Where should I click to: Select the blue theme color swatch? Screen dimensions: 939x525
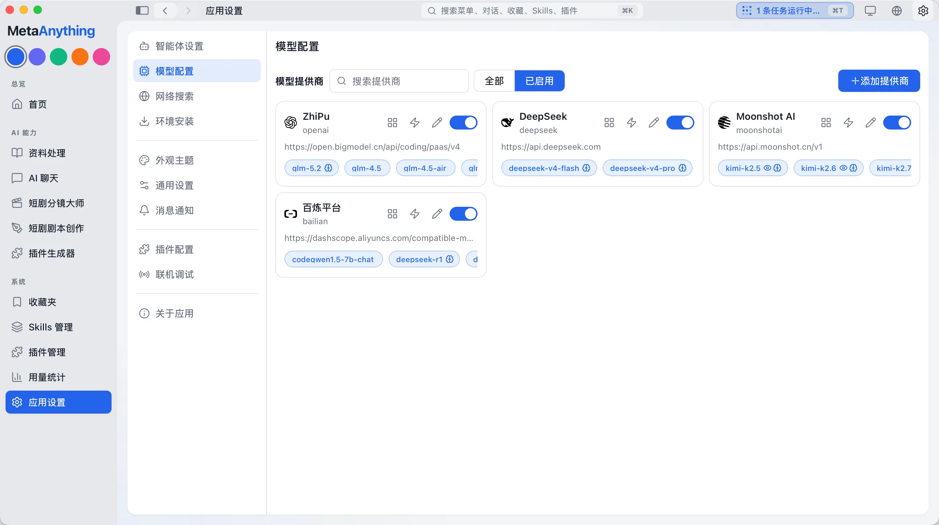click(x=16, y=57)
